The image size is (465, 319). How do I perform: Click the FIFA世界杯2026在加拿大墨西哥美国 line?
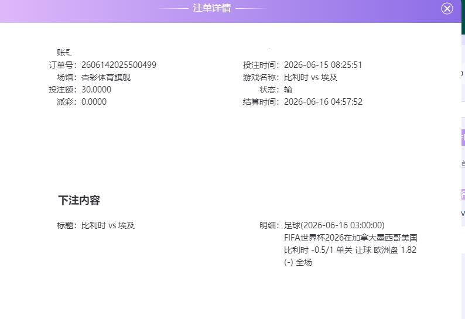tap(351, 238)
